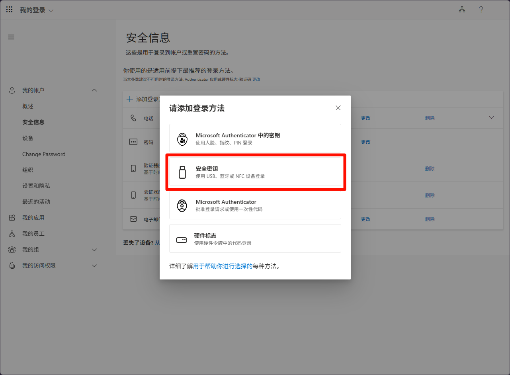Click the Microsoft Authenticator lock icon
This screenshot has height=375, width=510.
pyautogui.click(x=182, y=205)
